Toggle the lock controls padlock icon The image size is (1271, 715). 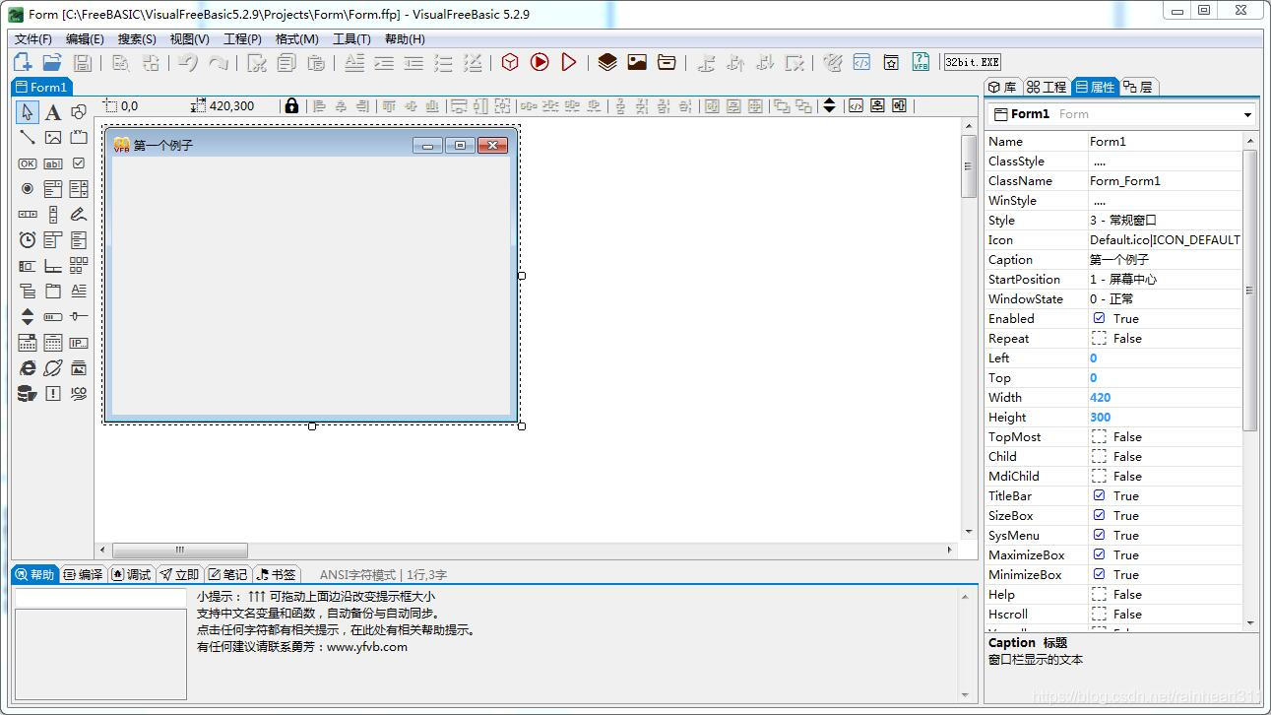291,105
